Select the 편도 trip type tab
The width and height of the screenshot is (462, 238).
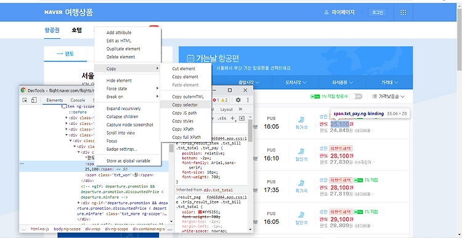65,54
